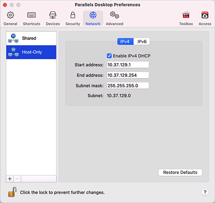Click the "Security" toolbar label

pos(73,24)
